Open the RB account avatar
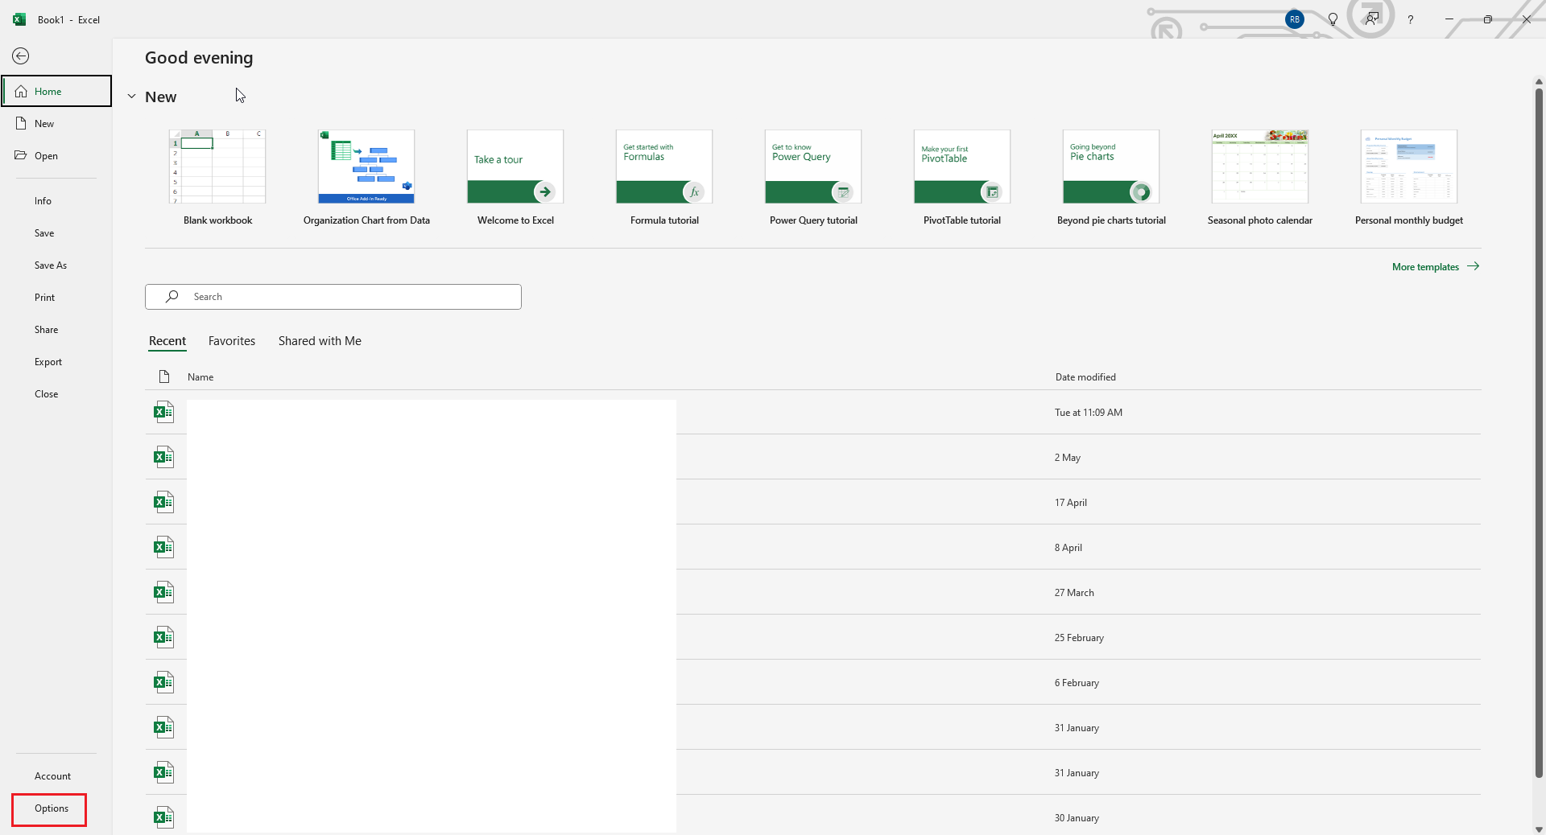The width and height of the screenshot is (1546, 835). [1294, 19]
